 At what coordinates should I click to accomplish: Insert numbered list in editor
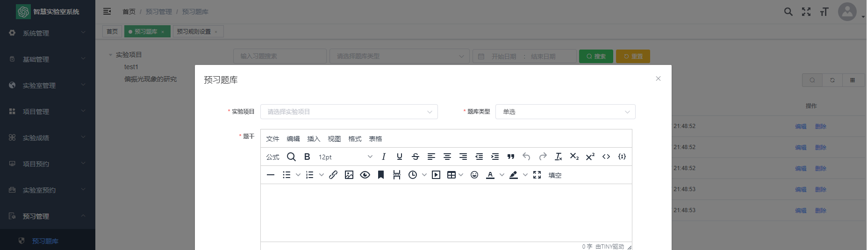(x=310, y=175)
